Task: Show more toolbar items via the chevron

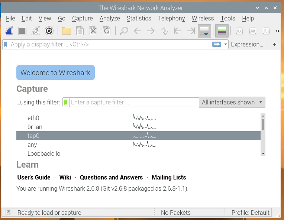Action: tap(277, 31)
